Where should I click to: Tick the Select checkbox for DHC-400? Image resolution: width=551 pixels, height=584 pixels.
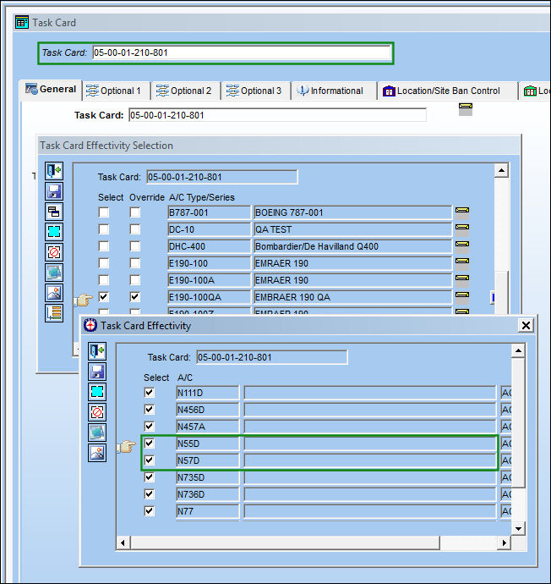tap(104, 246)
